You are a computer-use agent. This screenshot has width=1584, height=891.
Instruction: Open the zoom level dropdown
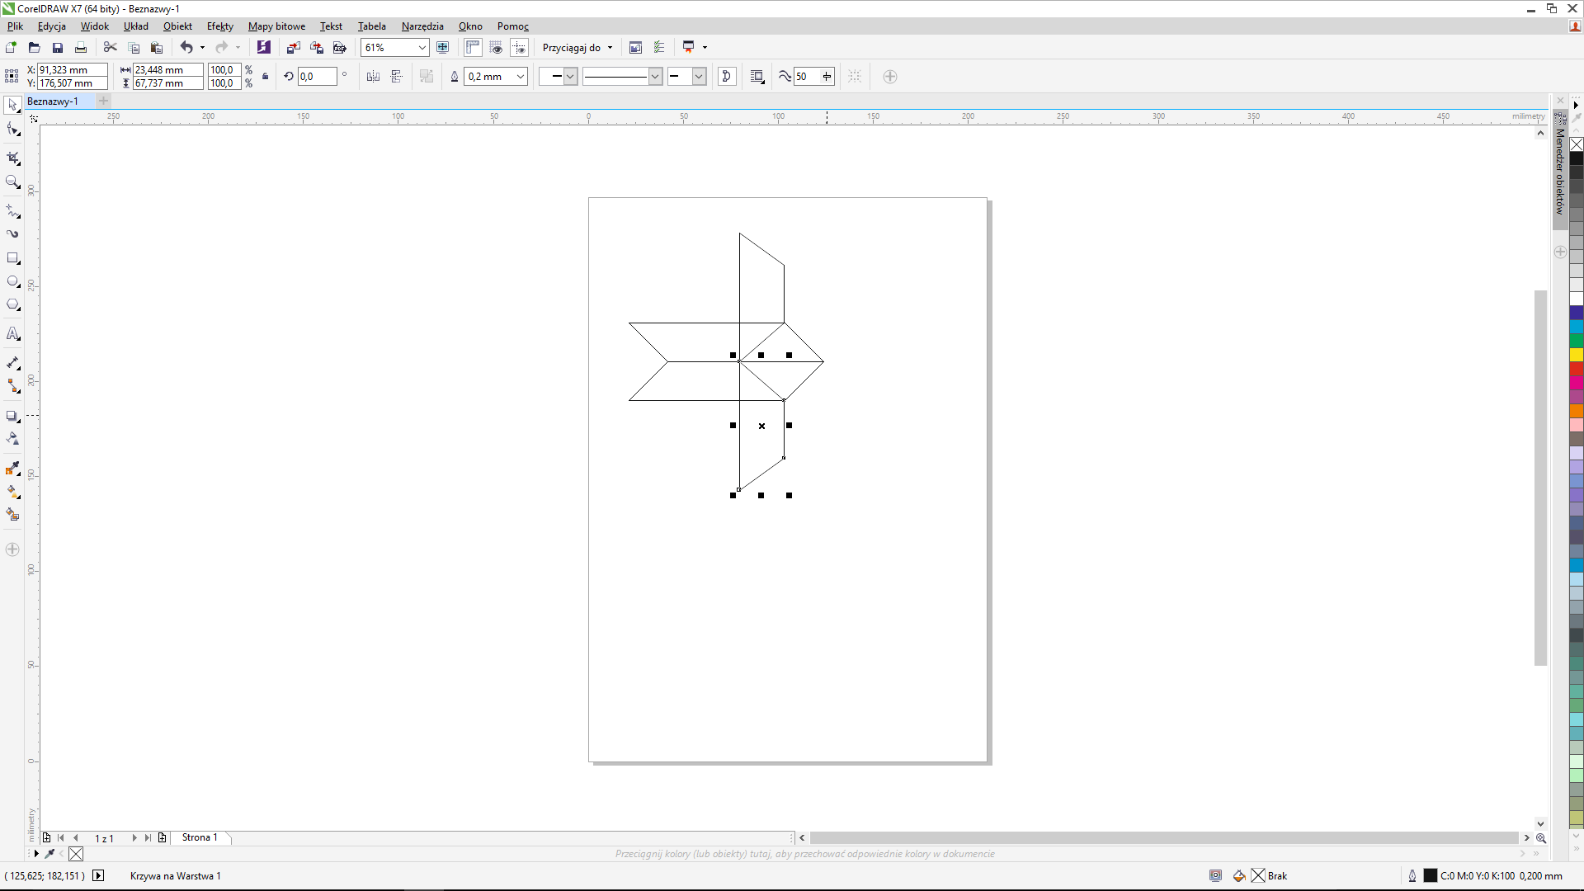point(422,48)
